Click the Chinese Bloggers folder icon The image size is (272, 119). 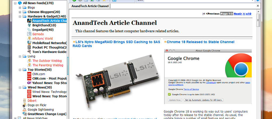24,12
